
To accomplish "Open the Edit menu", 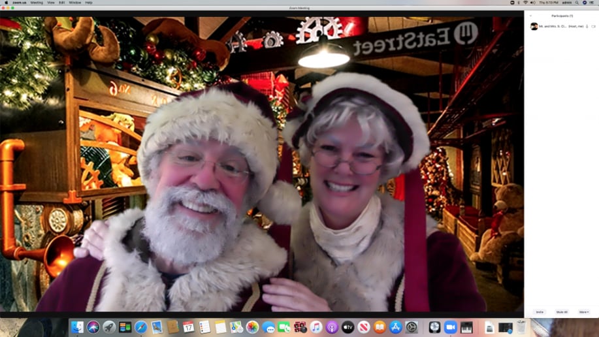I will (62, 3).
